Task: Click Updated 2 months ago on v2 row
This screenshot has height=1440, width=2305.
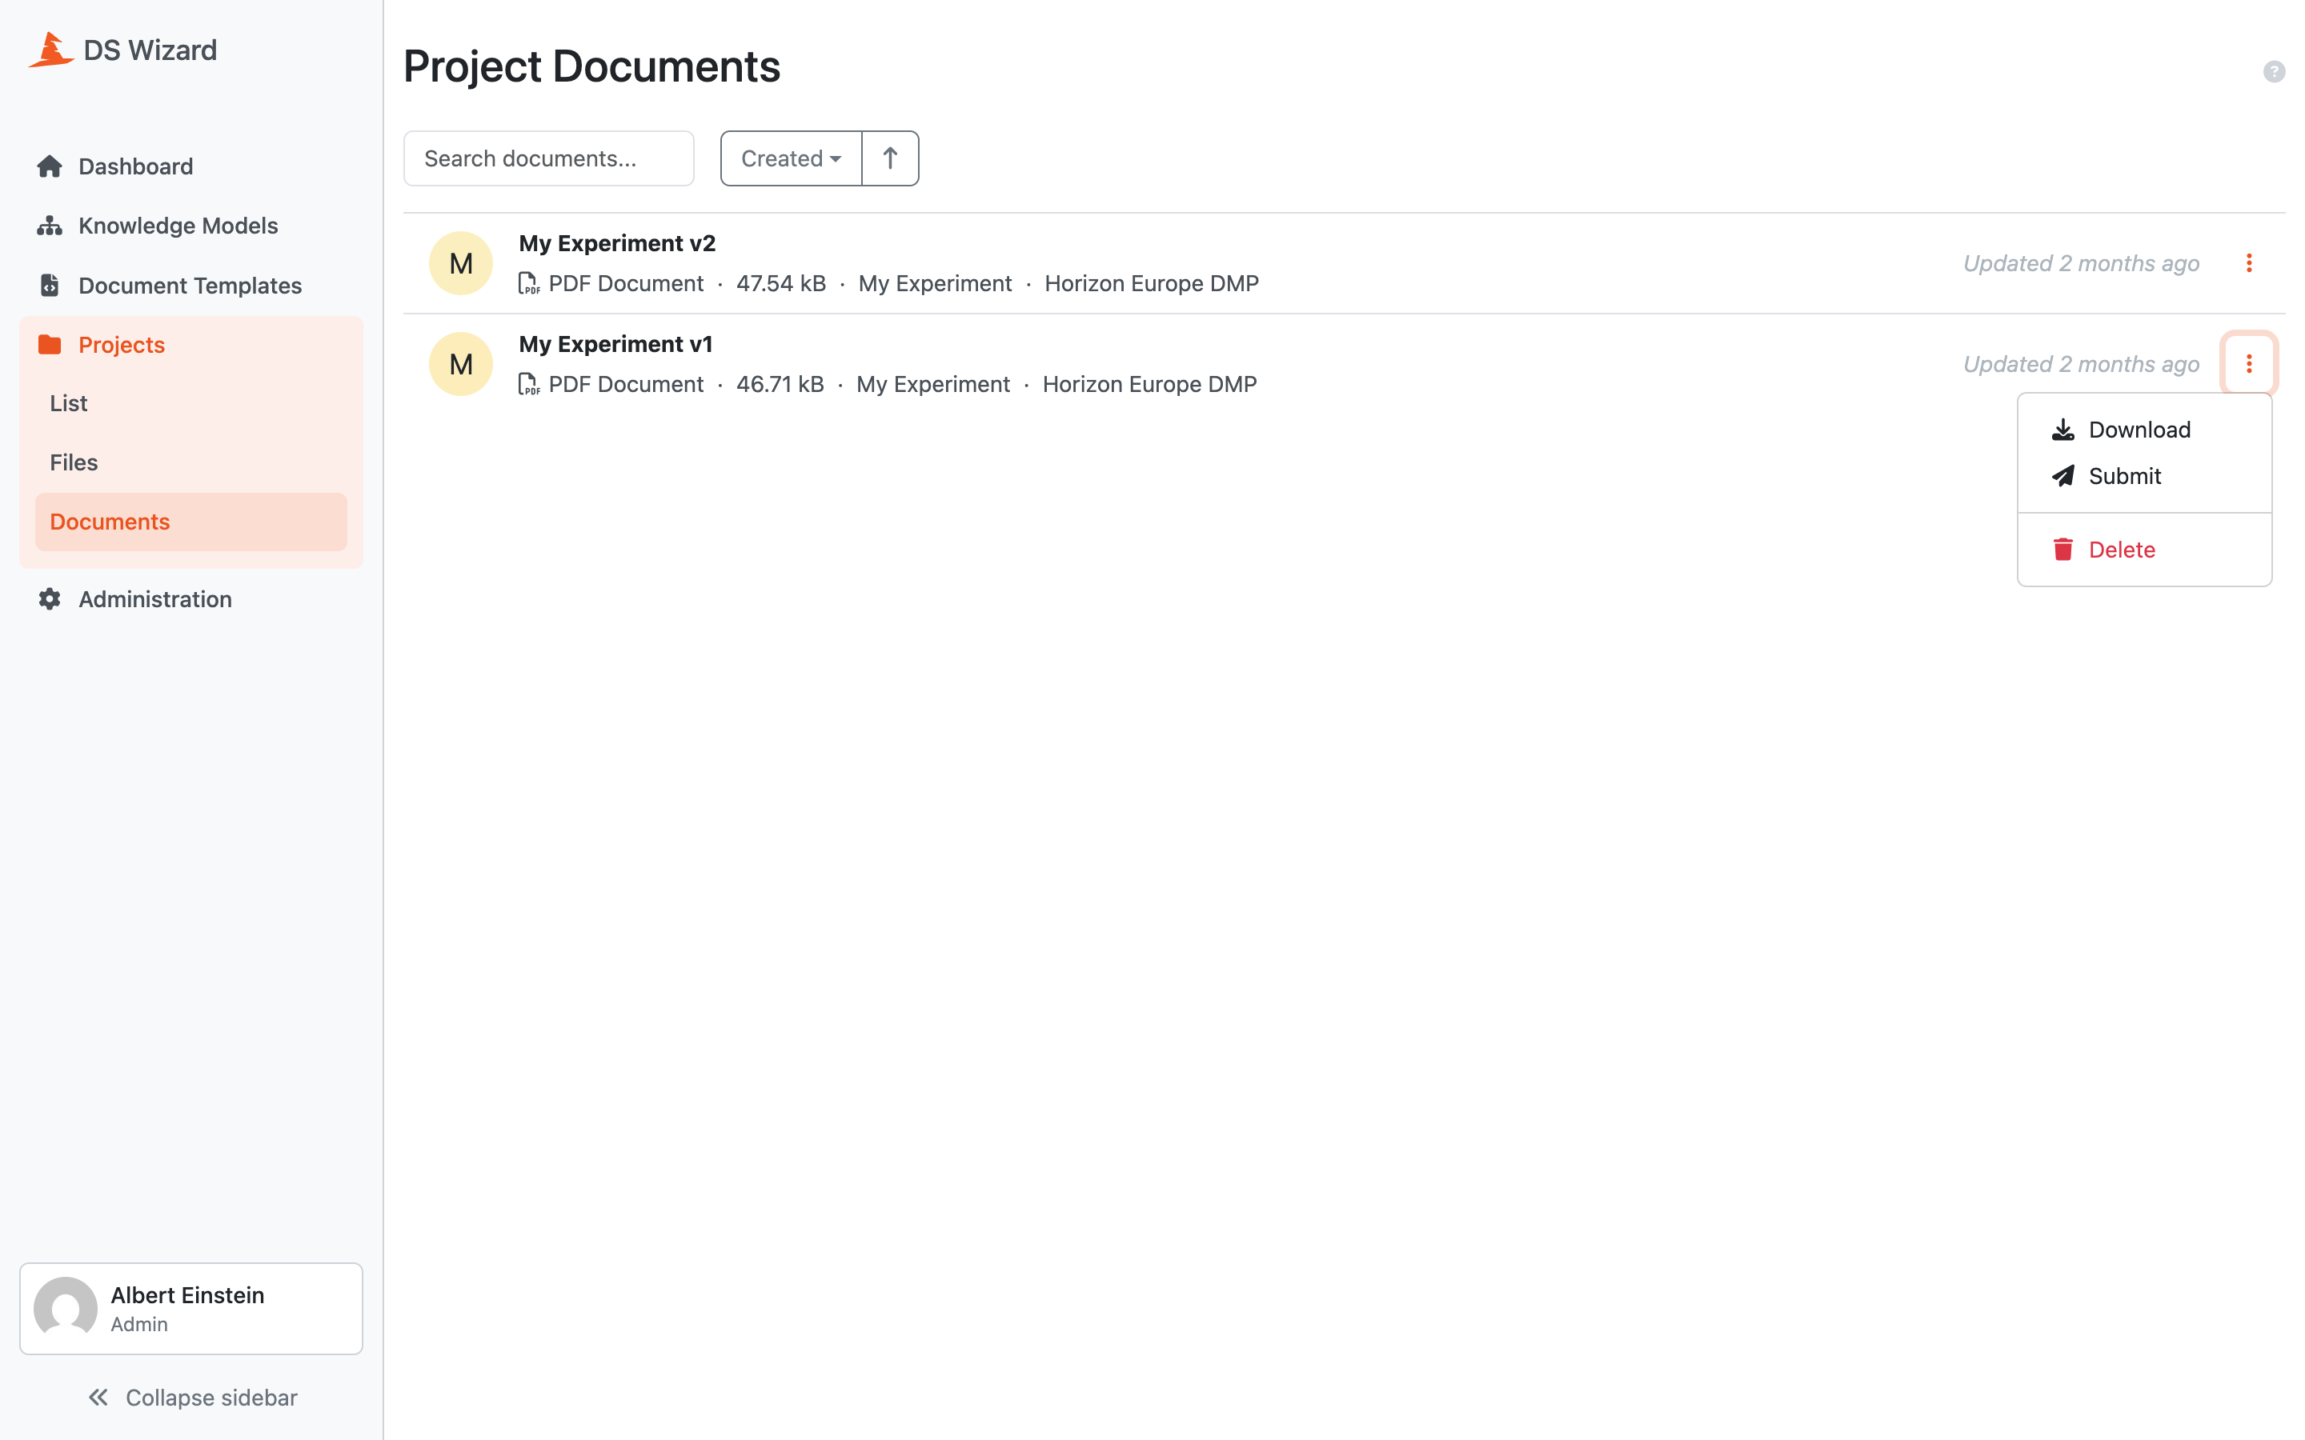Action: tap(2081, 264)
